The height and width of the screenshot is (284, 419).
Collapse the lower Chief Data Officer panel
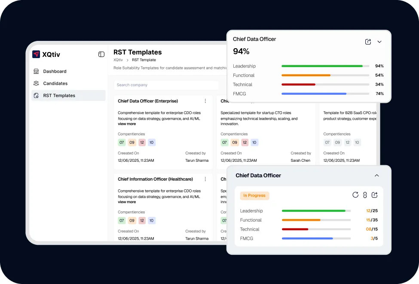[377, 176]
